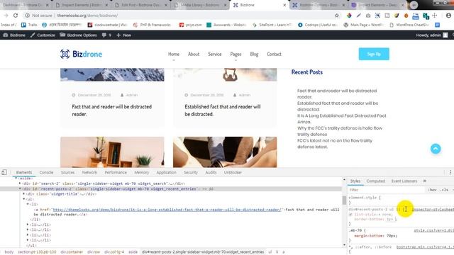Open the About page link
The height and width of the screenshot is (255, 454).
(194, 54)
